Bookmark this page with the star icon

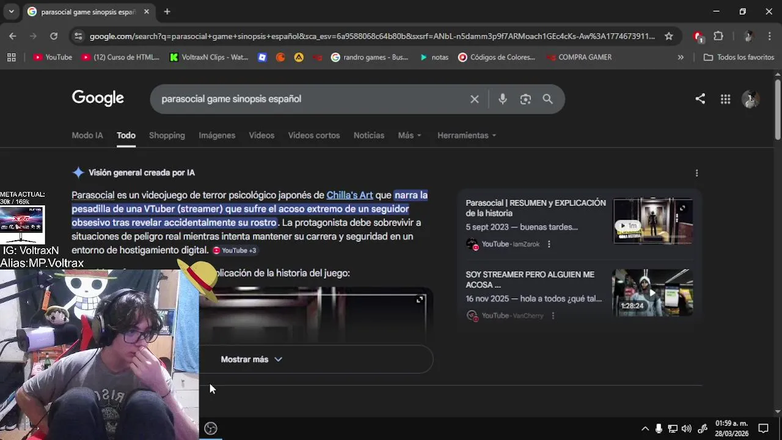669,36
